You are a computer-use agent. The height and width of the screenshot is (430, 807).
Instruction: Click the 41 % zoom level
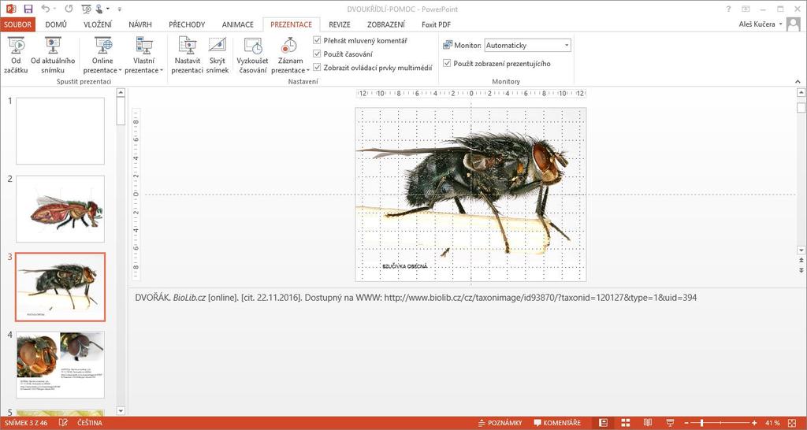(772, 423)
